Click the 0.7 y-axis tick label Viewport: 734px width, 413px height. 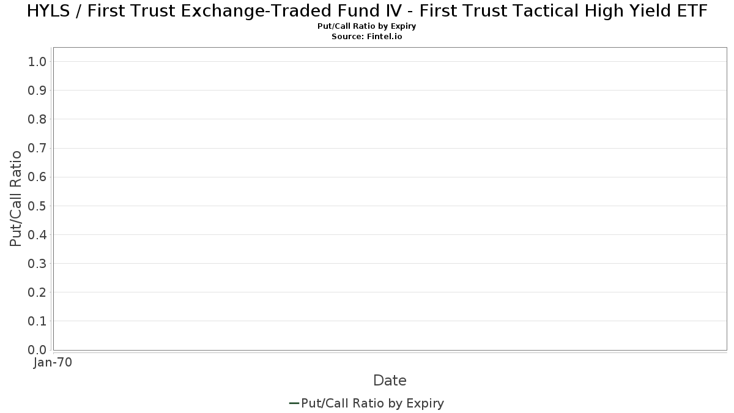[x=37, y=148]
